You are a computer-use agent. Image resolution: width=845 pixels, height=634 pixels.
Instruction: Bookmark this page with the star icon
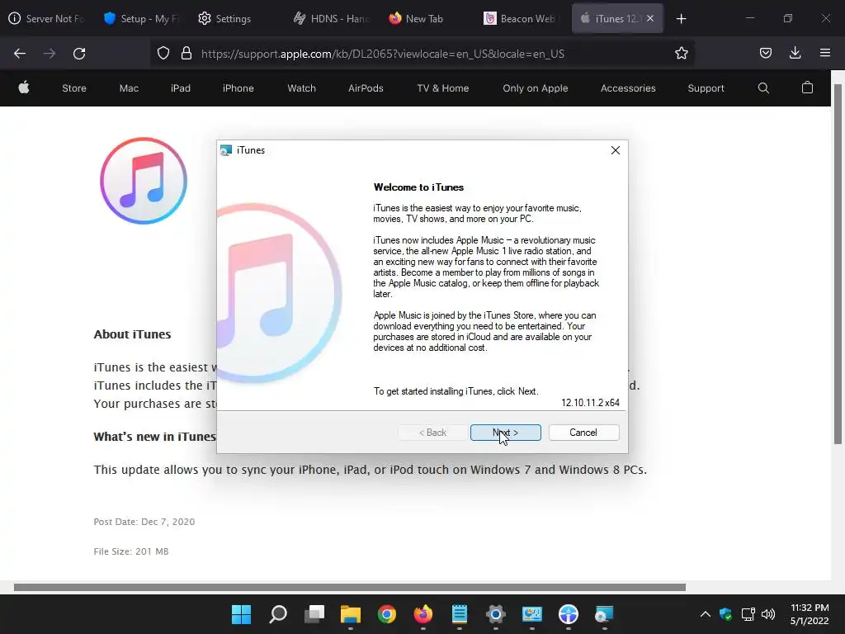(x=681, y=54)
